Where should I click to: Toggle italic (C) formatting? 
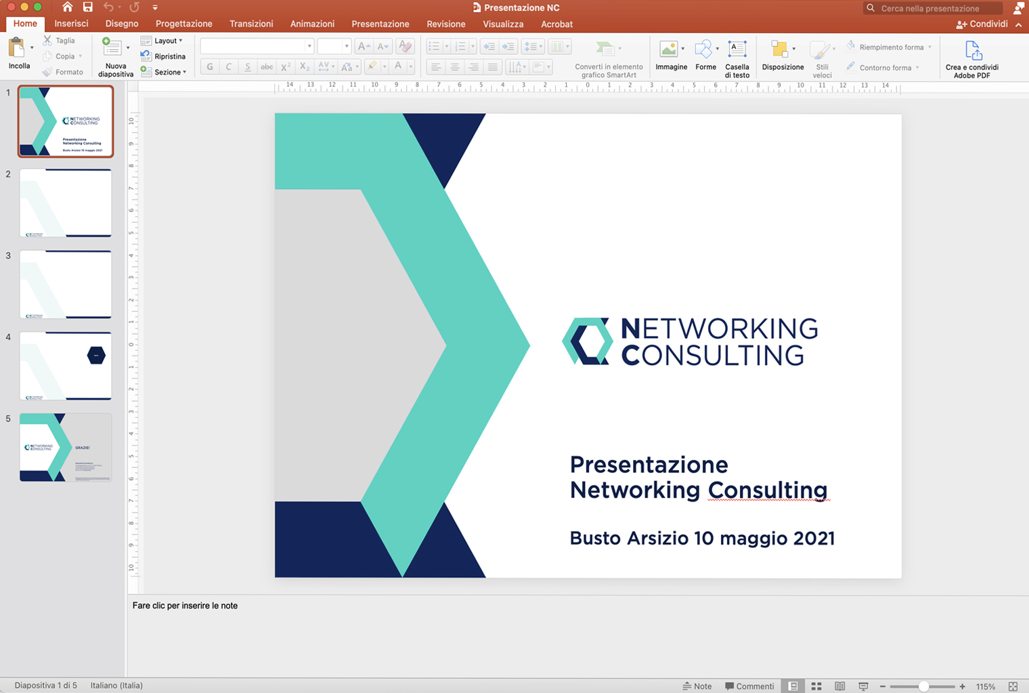[229, 66]
